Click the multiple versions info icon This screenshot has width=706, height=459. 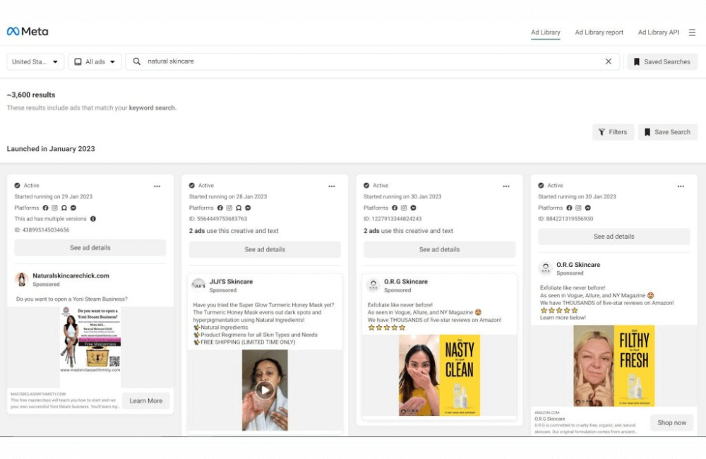(x=93, y=219)
